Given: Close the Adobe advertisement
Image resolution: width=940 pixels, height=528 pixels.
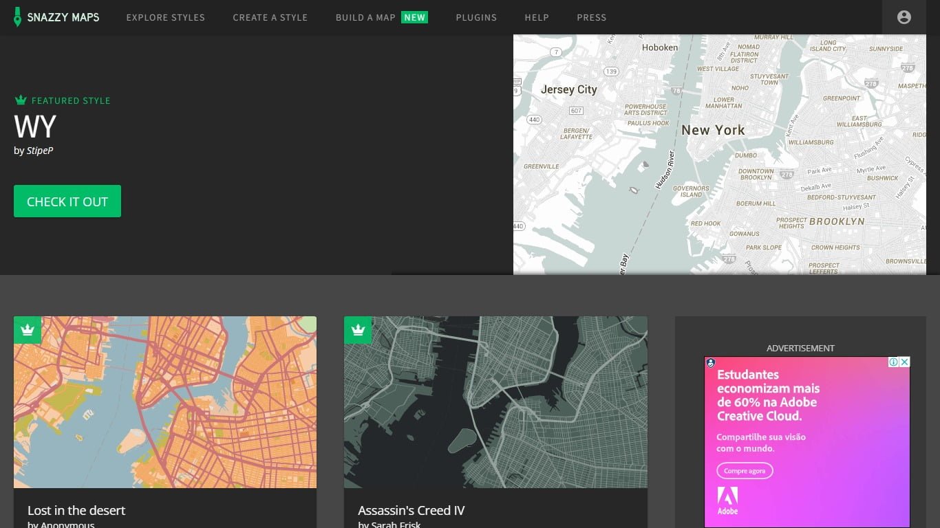Looking at the screenshot, I should pyautogui.click(x=905, y=362).
